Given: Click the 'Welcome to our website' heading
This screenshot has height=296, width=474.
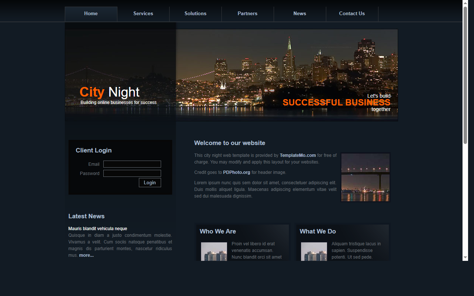Looking at the screenshot, I should (230, 143).
